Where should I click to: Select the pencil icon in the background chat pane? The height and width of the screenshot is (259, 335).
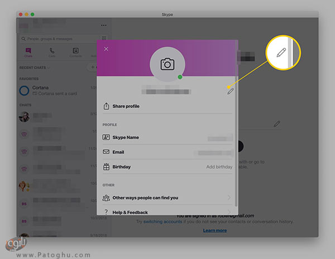click(277, 124)
